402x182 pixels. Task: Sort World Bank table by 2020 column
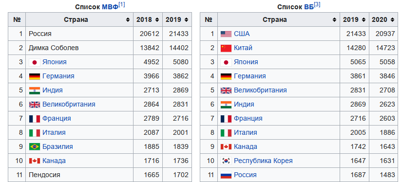[392, 20]
